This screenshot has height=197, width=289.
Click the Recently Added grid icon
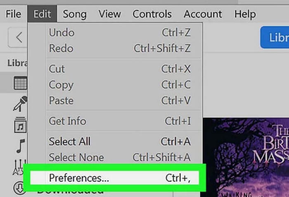[x=20, y=83]
